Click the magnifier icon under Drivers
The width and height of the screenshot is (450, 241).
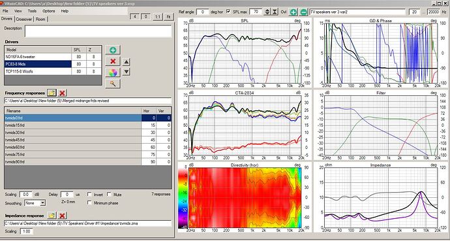[x=113, y=84]
